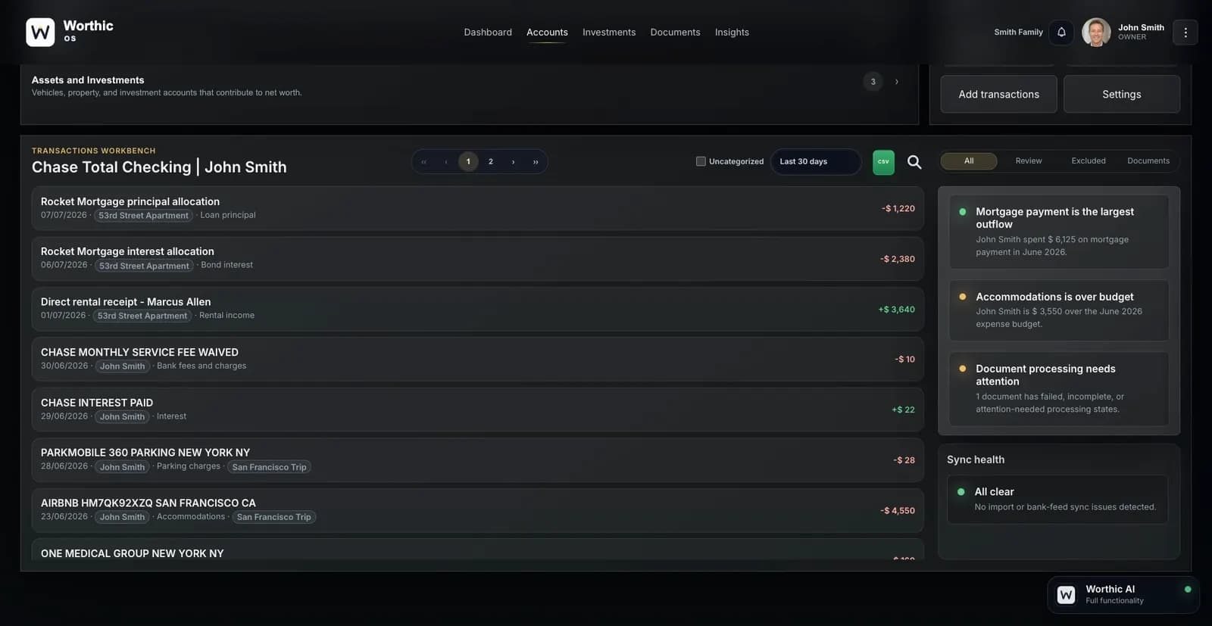
Task: Click the Assets and Investments count badge
Action: click(873, 82)
